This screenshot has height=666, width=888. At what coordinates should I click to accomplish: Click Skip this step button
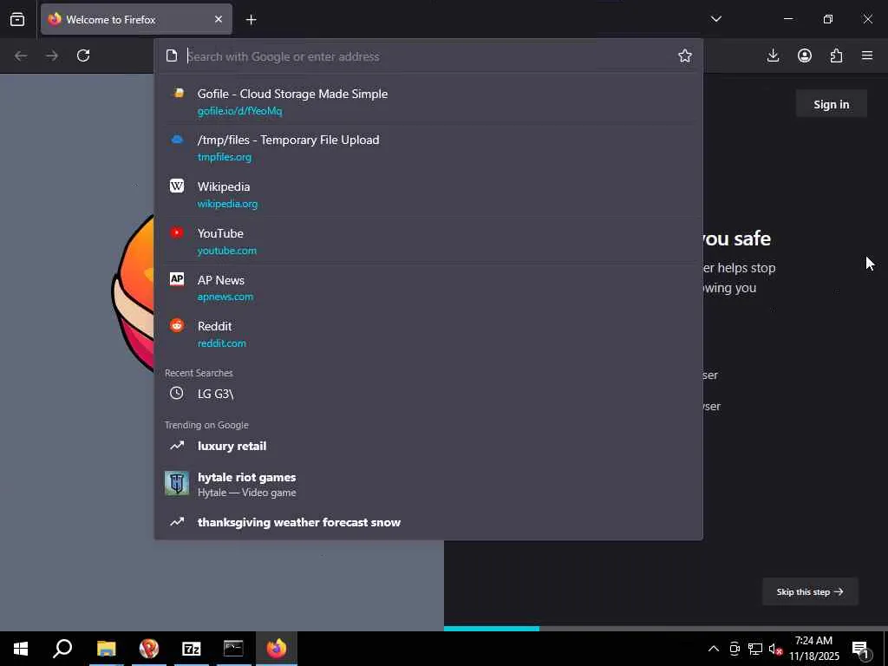[810, 591]
